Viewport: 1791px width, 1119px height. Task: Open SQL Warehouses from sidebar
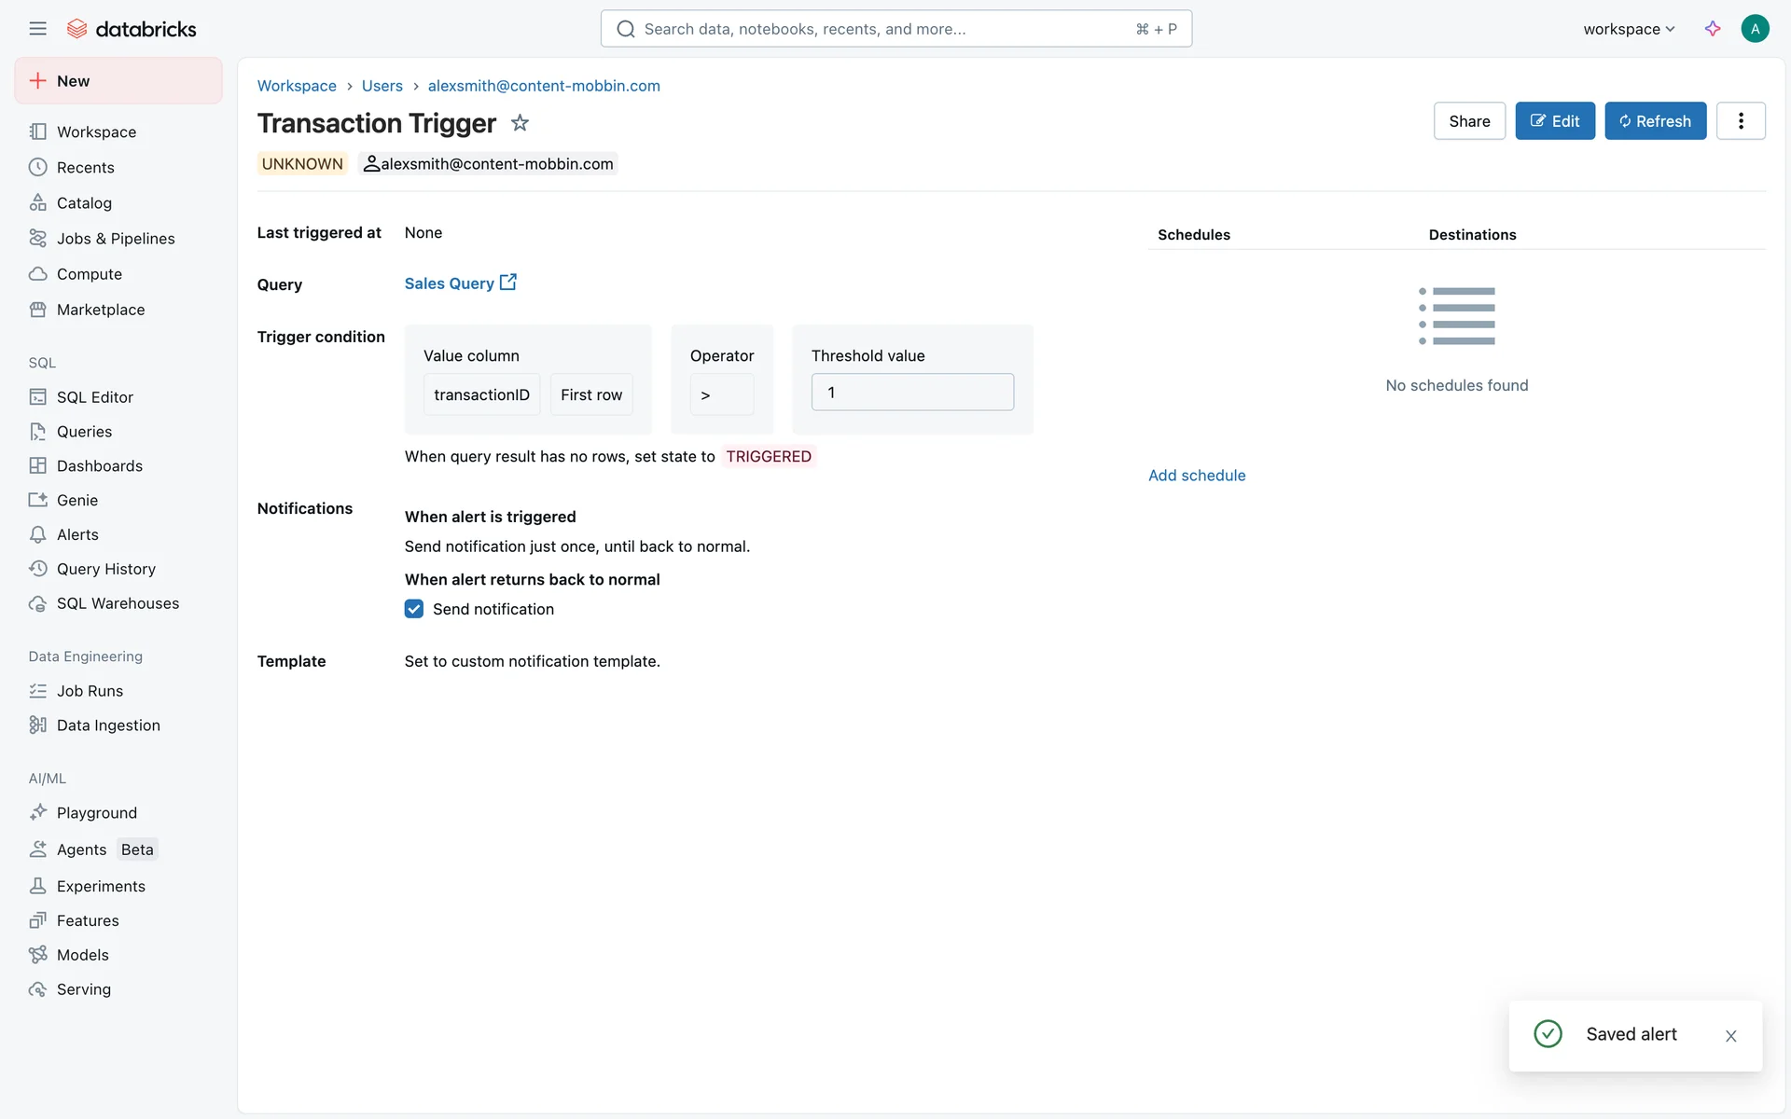pos(118,603)
